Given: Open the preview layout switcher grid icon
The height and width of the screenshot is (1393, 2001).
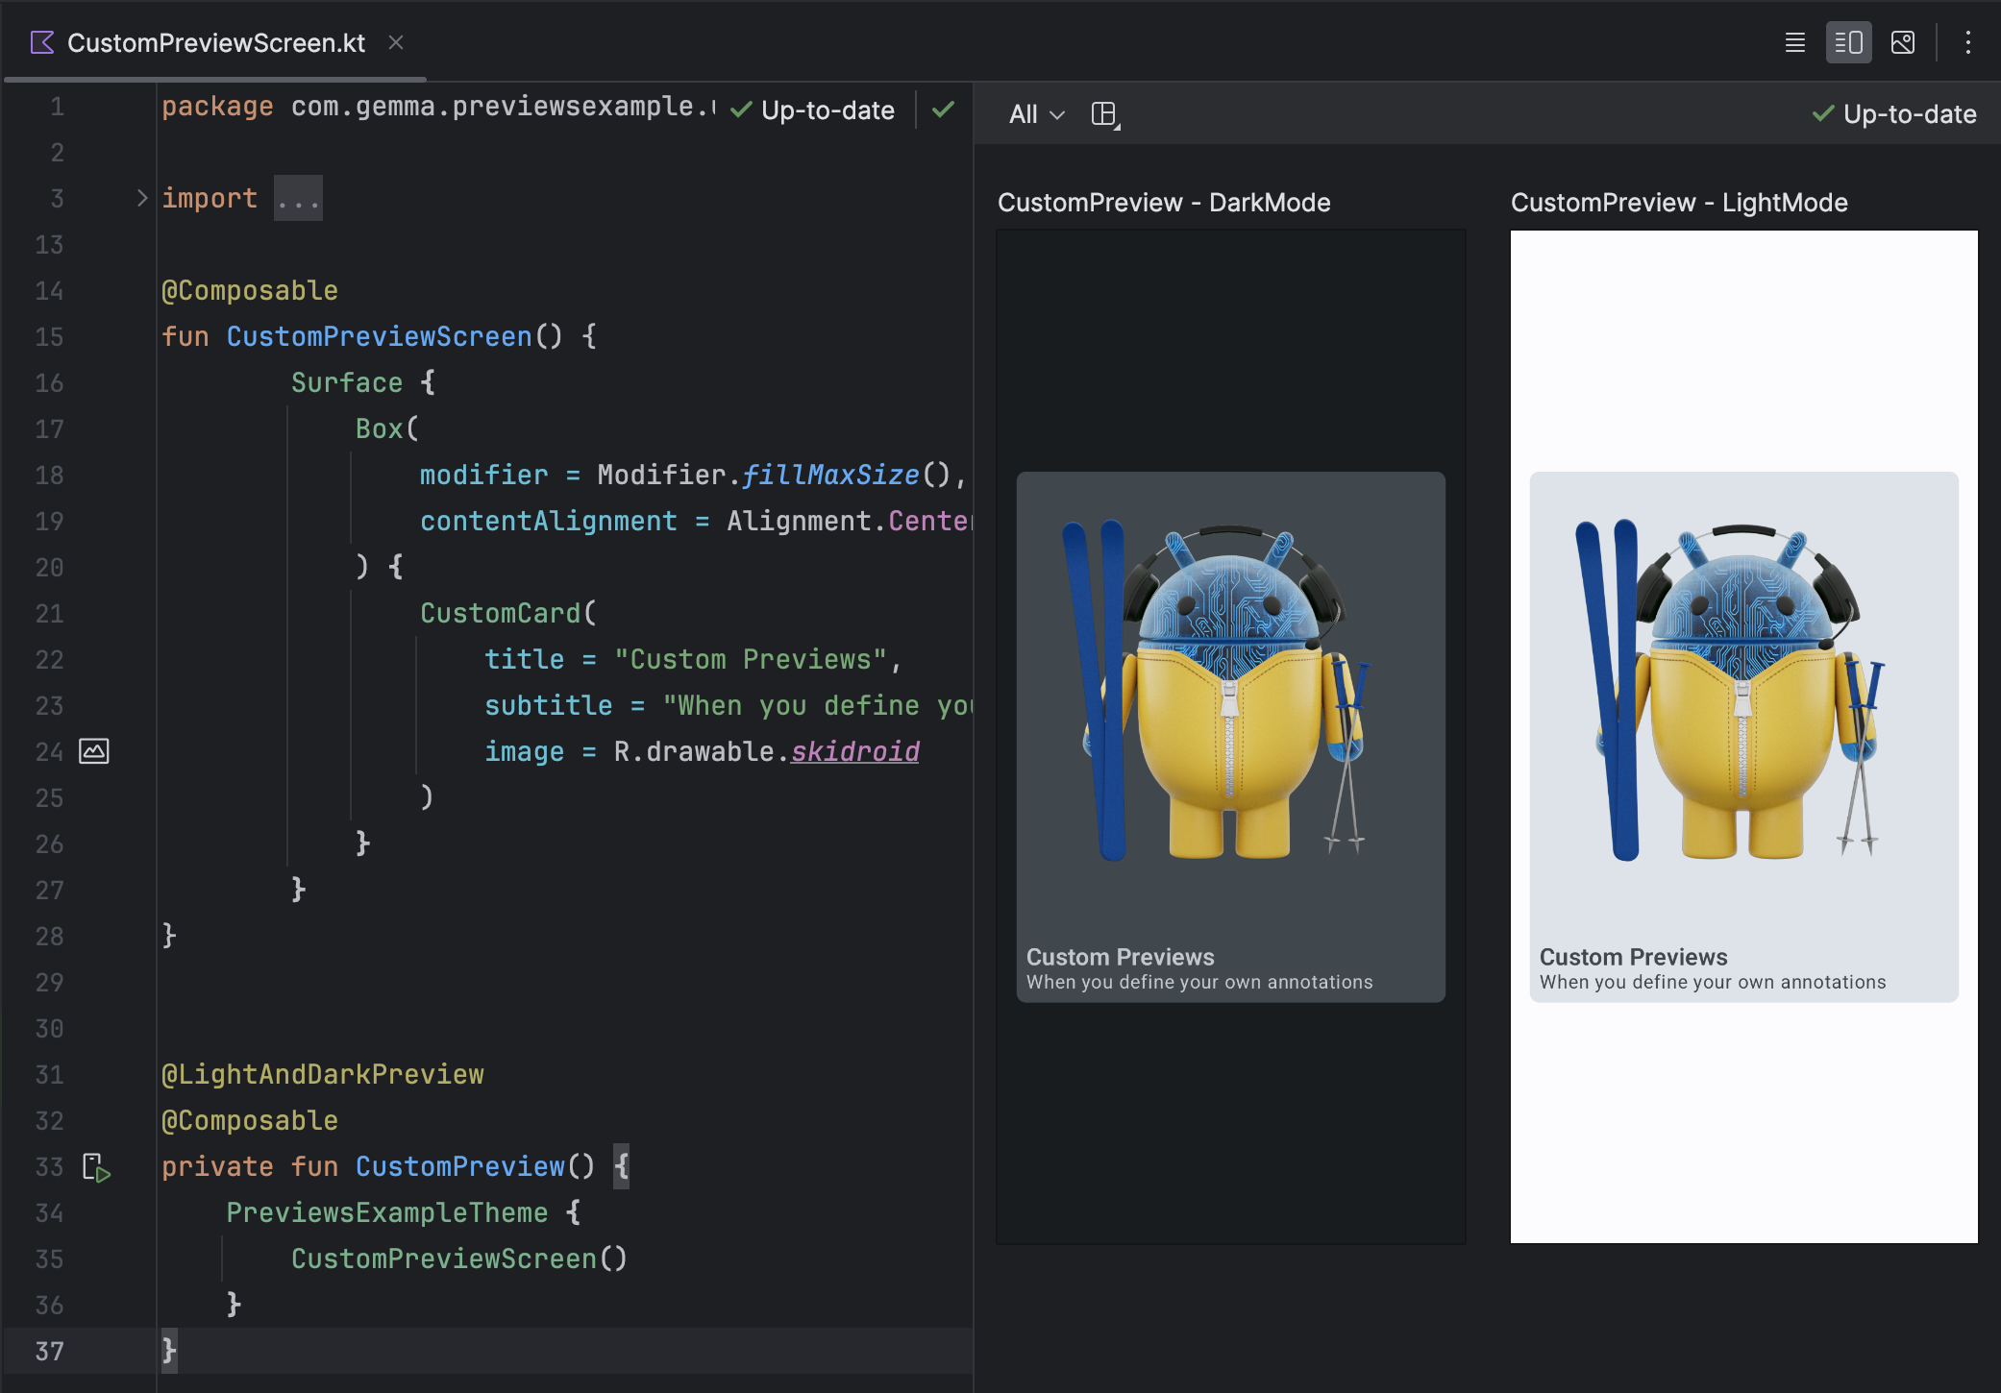Looking at the screenshot, I should coord(1105,114).
